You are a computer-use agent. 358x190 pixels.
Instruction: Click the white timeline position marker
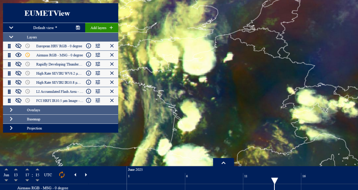[274, 181]
